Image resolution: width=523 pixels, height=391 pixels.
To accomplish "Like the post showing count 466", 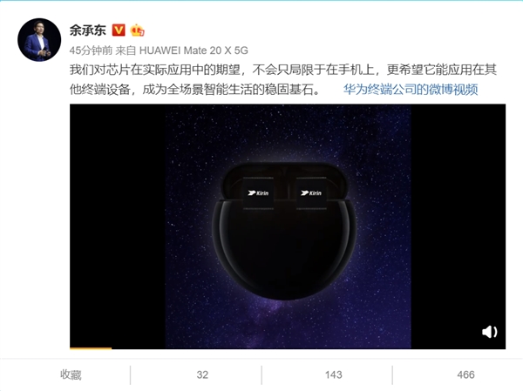I will click(x=465, y=374).
